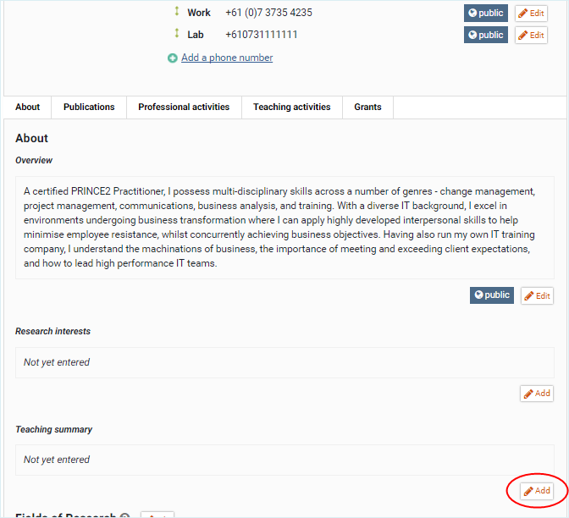Open the Add a phone number link
Image resolution: width=569 pixels, height=518 pixels.
point(227,58)
